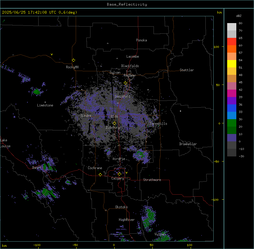Click the RedDeer city label
The height and width of the screenshot is (249, 254).
(130, 75)
